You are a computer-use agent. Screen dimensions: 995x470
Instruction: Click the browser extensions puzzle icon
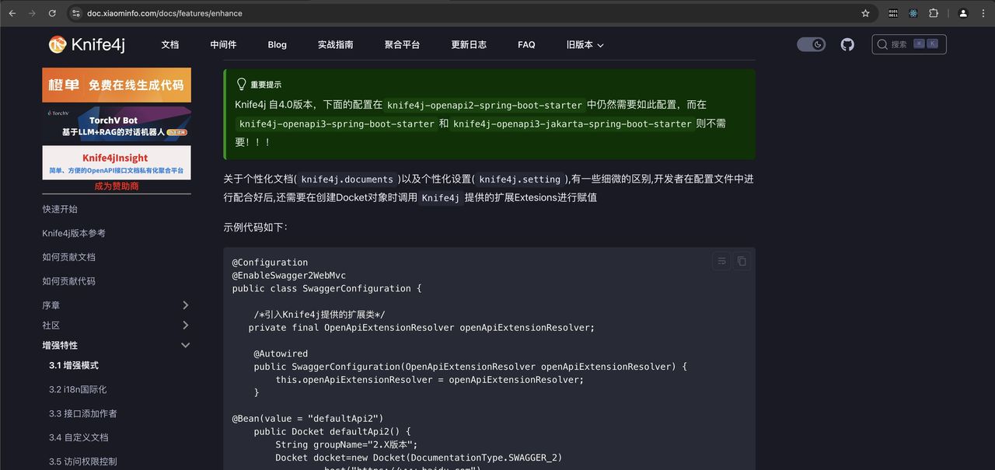pyautogui.click(x=933, y=13)
